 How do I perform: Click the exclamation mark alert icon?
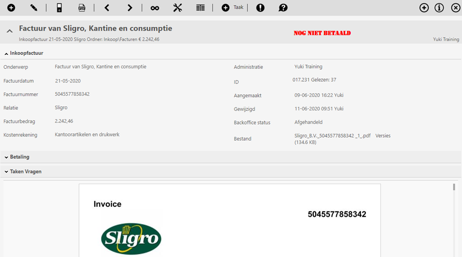260,7
